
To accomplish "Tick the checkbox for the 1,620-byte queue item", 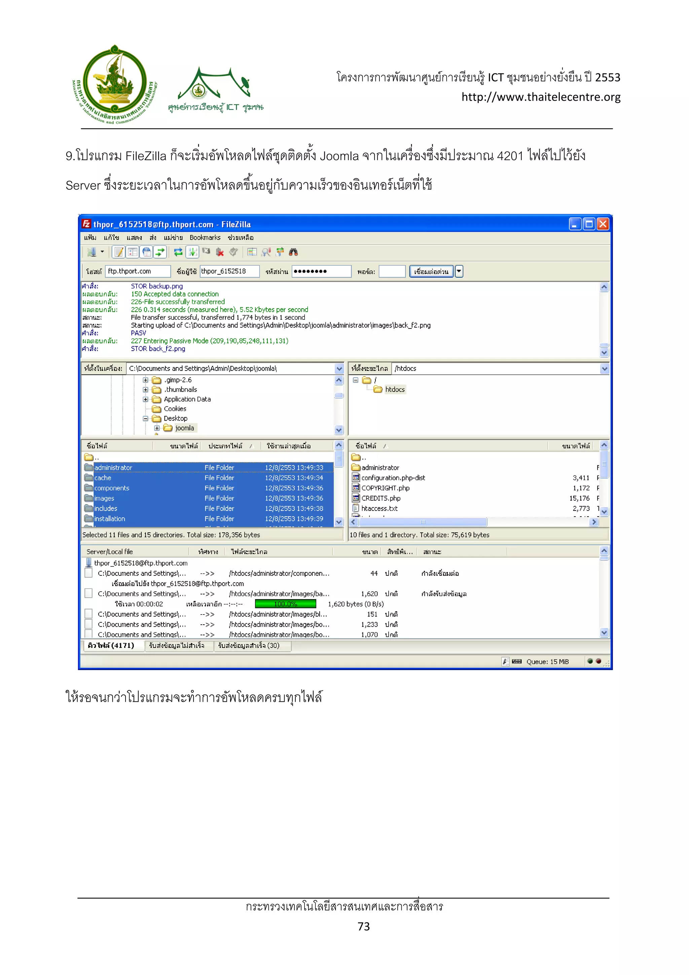I will tap(88, 594).
